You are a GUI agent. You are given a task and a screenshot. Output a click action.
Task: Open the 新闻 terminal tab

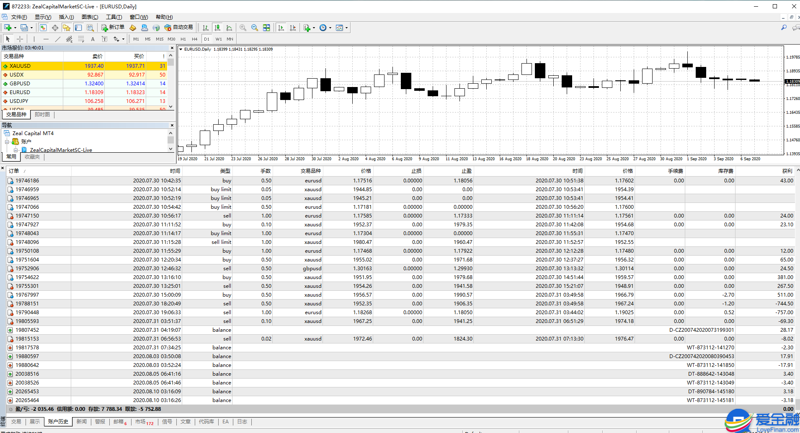pos(82,422)
